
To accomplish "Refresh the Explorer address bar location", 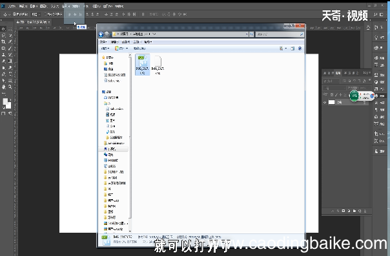I will point(251,34).
